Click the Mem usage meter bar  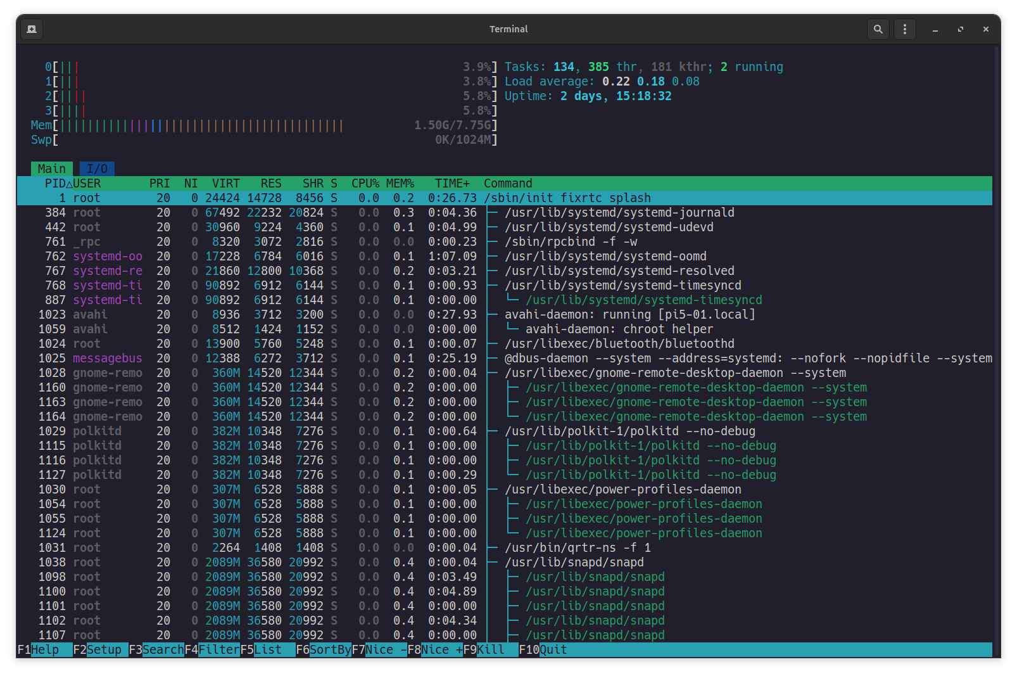(x=264, y=125)
